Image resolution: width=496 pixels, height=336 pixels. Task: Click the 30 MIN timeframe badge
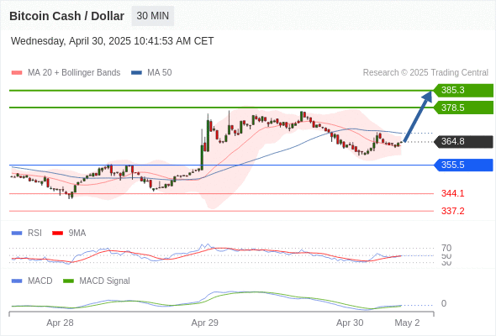pyautogui.click(x=152, y=16)
